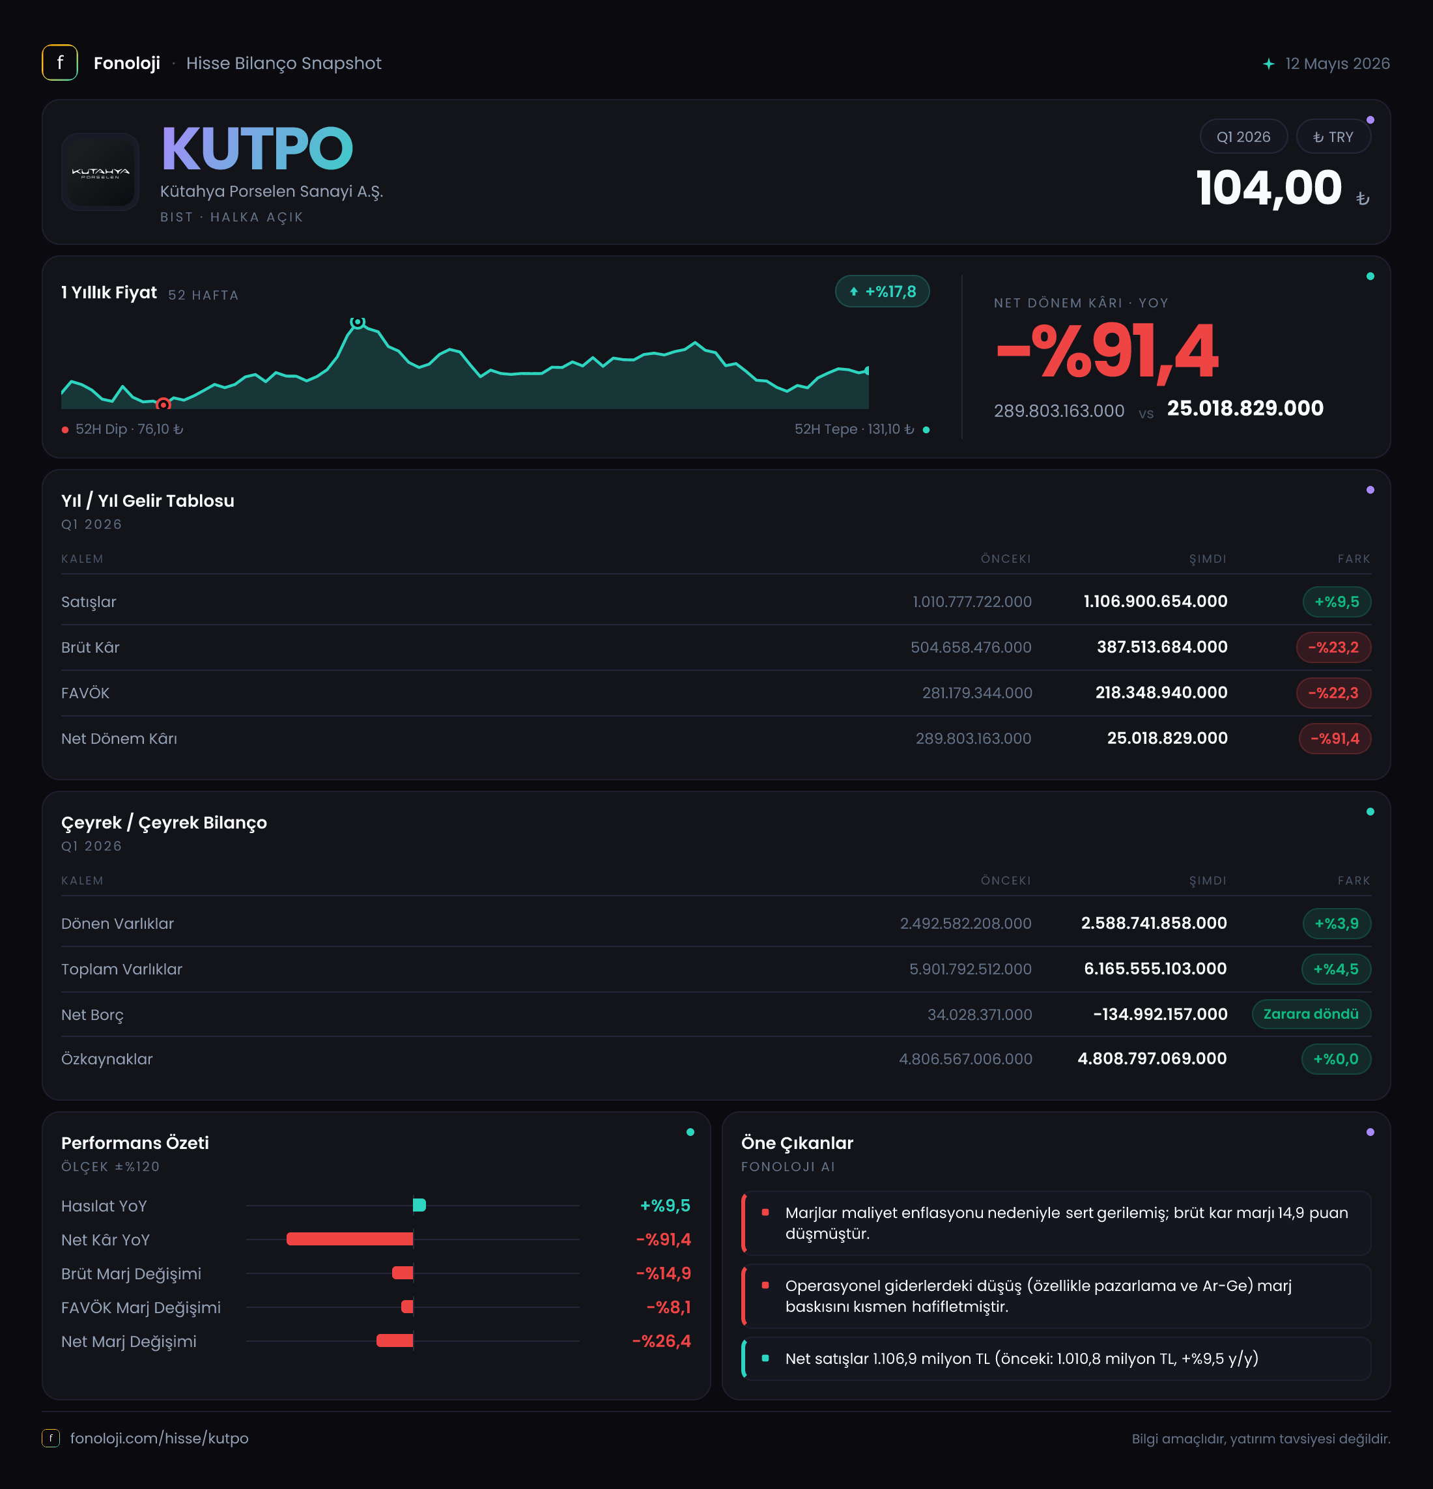
Task: Click the 52-week low marker on the chart
Action: tap(163, 404)
